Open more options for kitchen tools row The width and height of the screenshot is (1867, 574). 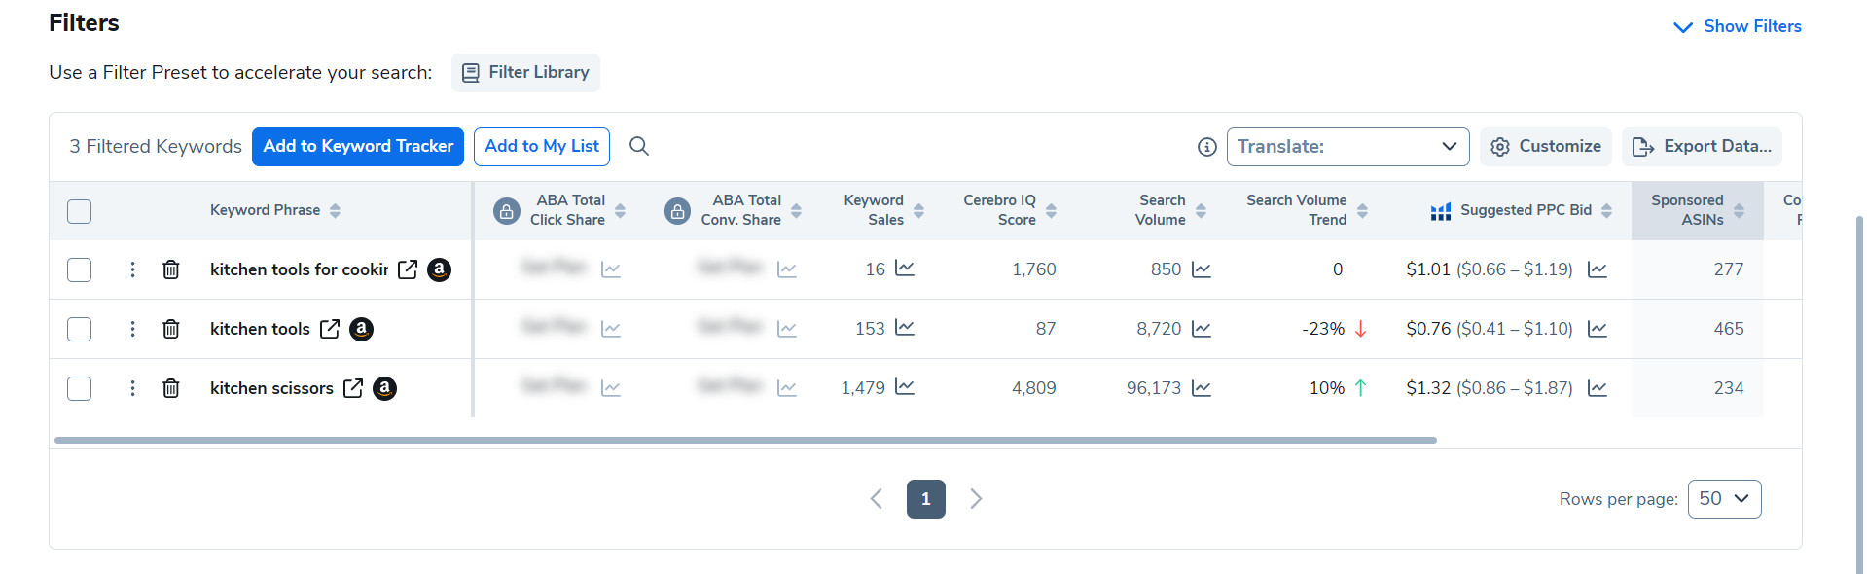click(x=132, y=329)
